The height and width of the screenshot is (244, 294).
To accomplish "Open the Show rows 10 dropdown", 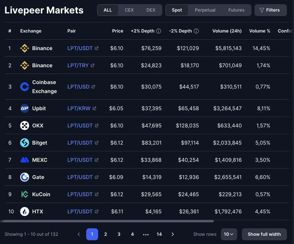I will pos(229,234).
